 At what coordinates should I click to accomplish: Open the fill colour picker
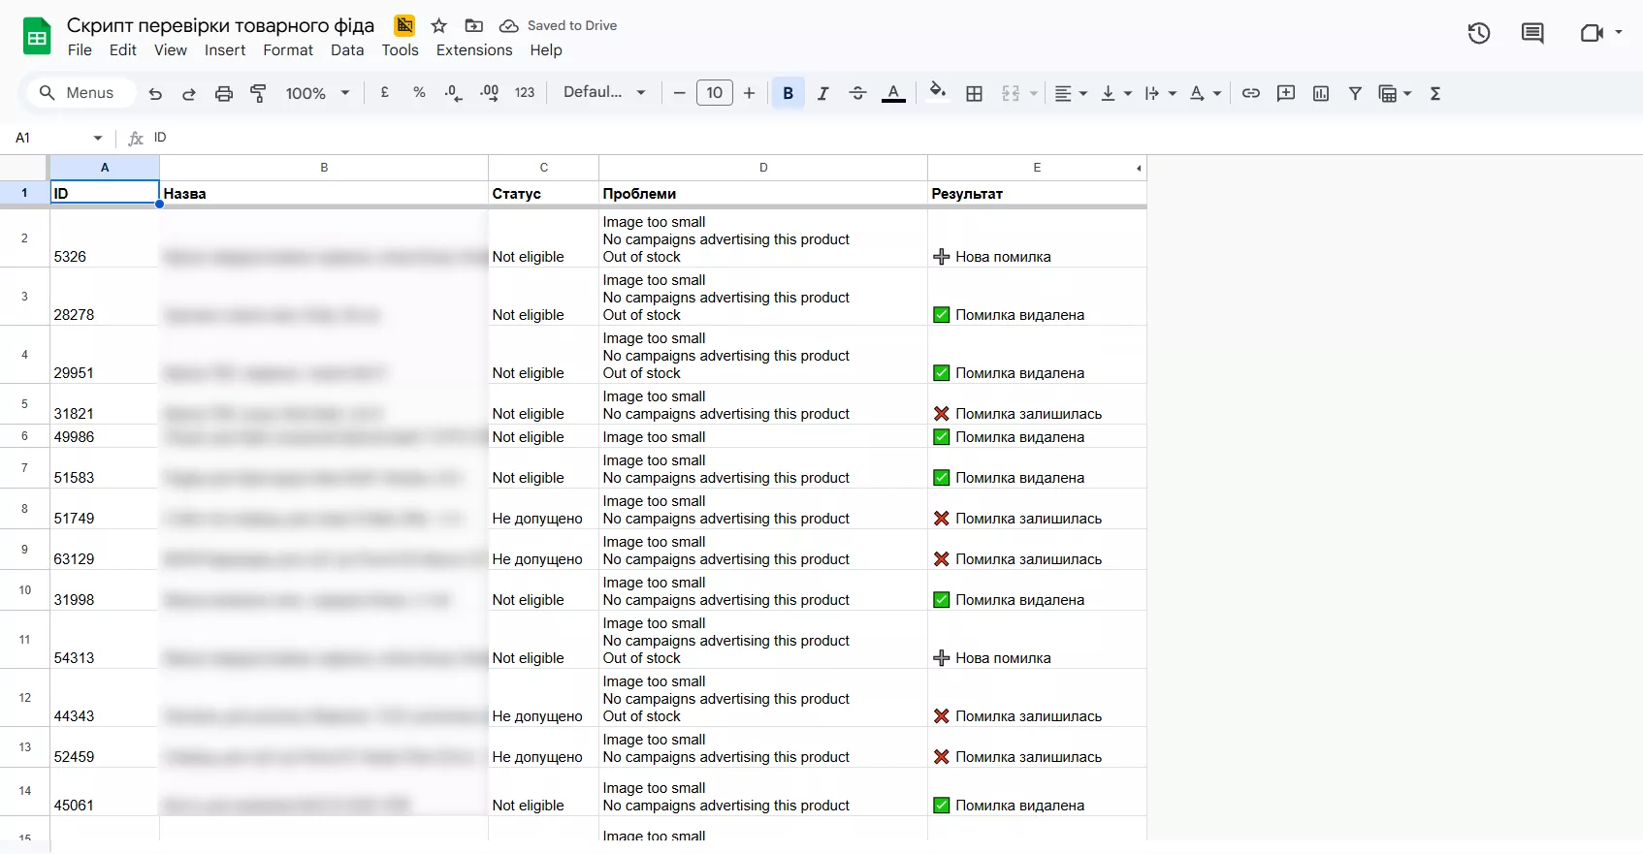[937, 93]
